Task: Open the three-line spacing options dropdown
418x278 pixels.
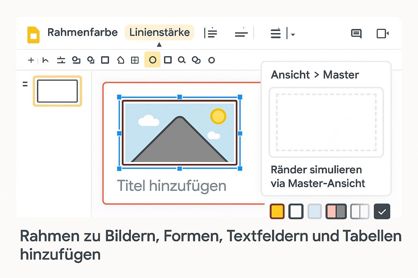Action: pyautogui.click(x=275, y=34)
